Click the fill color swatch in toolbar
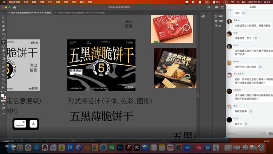 (x=3, y=96)
